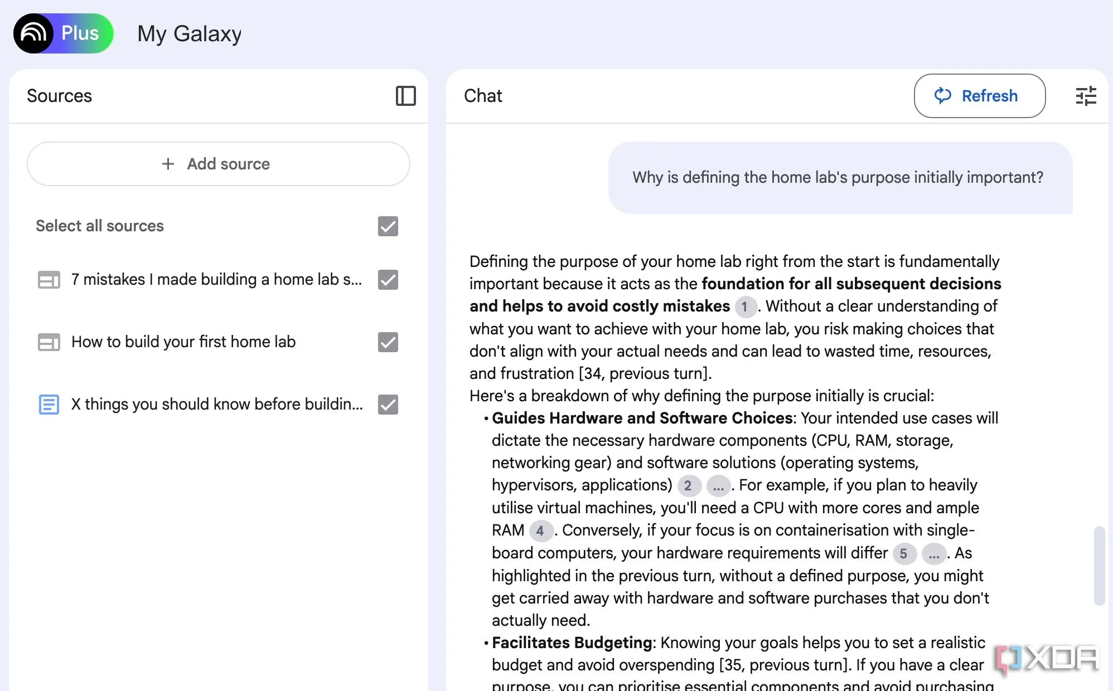The height and width of the screenshot is (691, 1113).
Task: Open citation 1 reference chip
Action: point(745,306)
